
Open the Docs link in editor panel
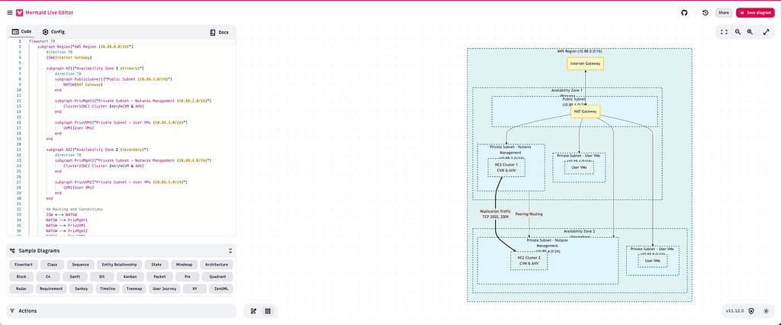click(219, 32)
